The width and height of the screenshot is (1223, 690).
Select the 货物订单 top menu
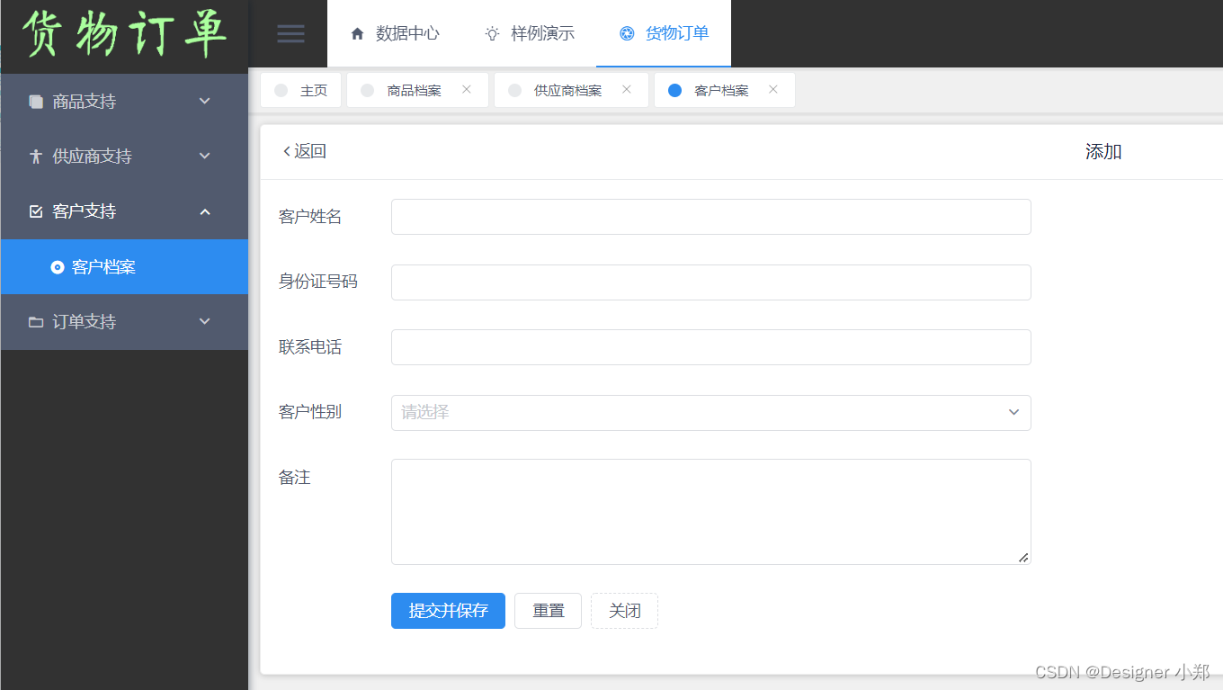click(664, 33)
